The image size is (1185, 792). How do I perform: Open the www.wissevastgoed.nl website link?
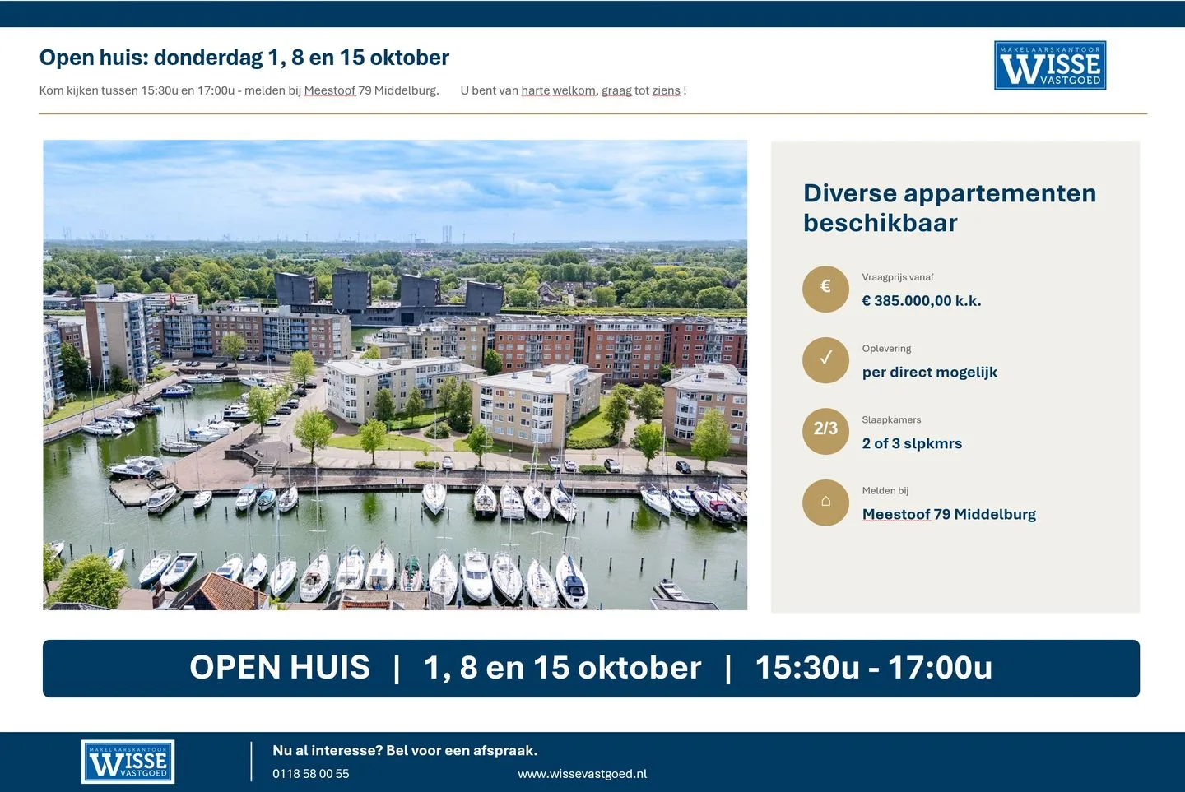(583, 774)
